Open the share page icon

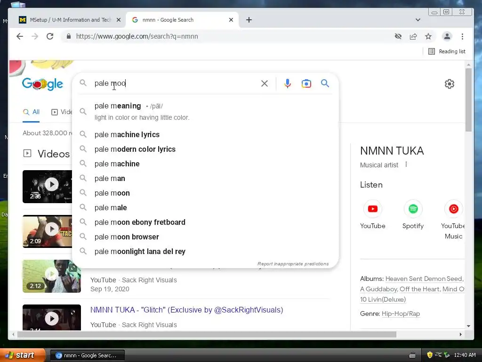[413, 36]
